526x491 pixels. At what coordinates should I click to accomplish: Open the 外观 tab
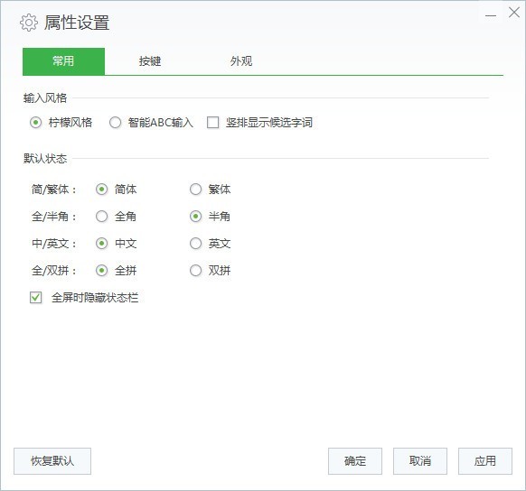click(x=241, y=61)
